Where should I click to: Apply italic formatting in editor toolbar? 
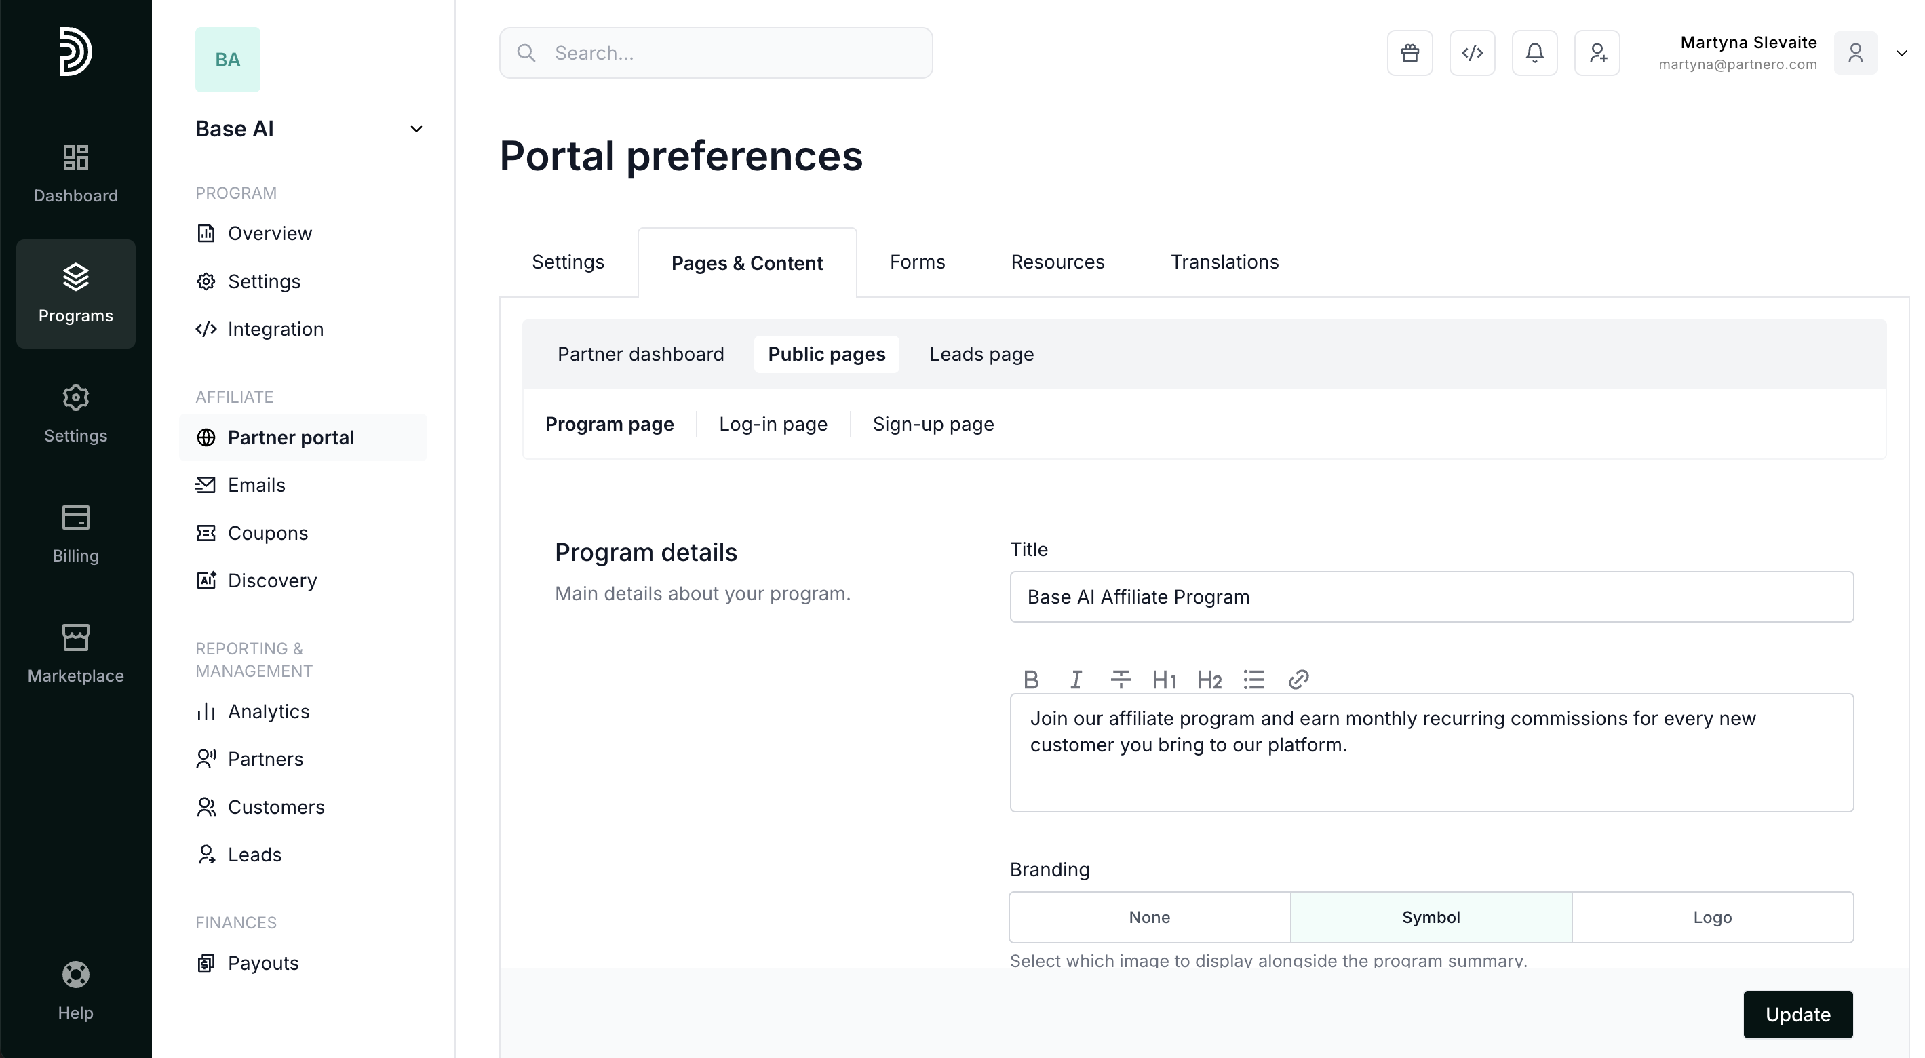click(x=1075, y=679)
